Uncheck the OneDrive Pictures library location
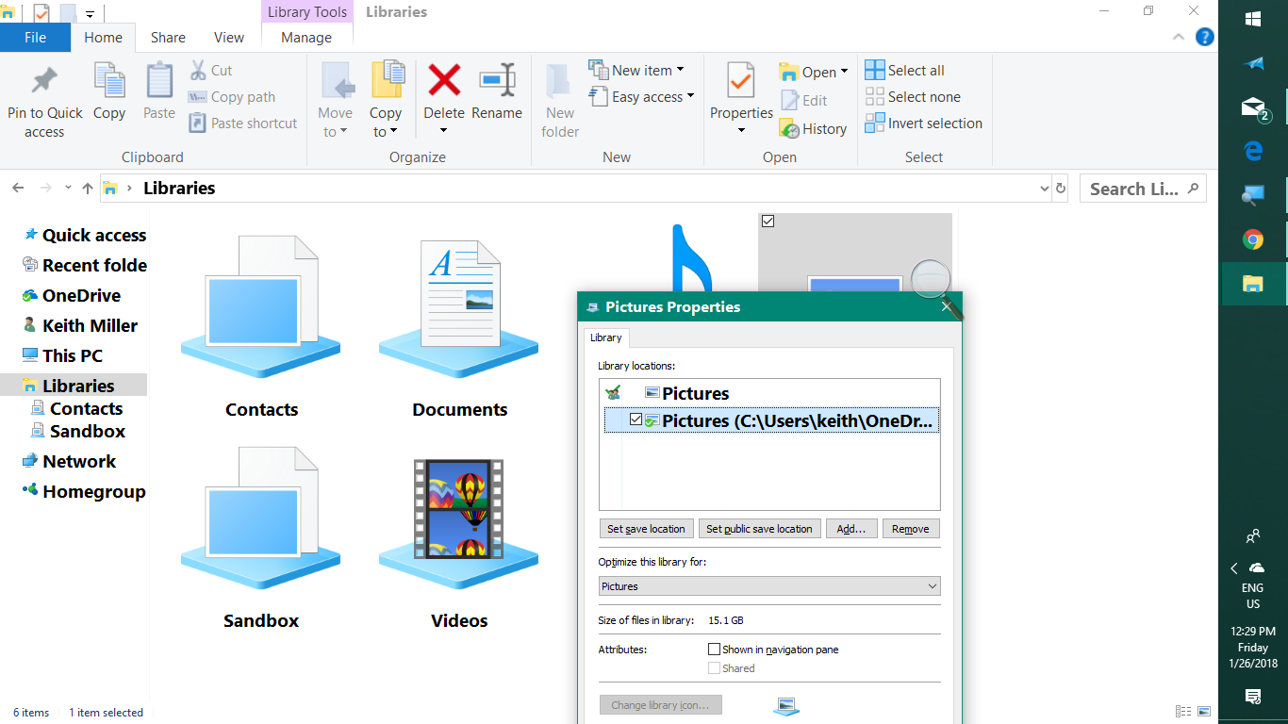 click(636, 420)
